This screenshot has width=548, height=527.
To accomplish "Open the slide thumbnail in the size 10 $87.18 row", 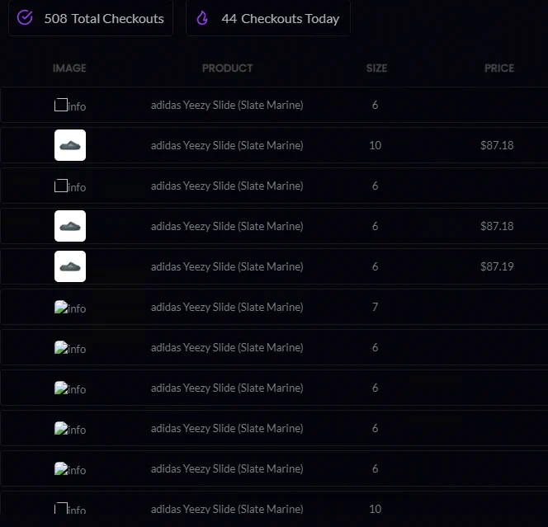I will [x=70, y=145].
